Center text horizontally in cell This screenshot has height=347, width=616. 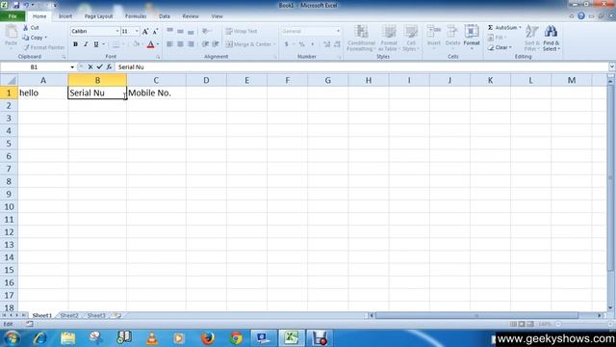180,44
